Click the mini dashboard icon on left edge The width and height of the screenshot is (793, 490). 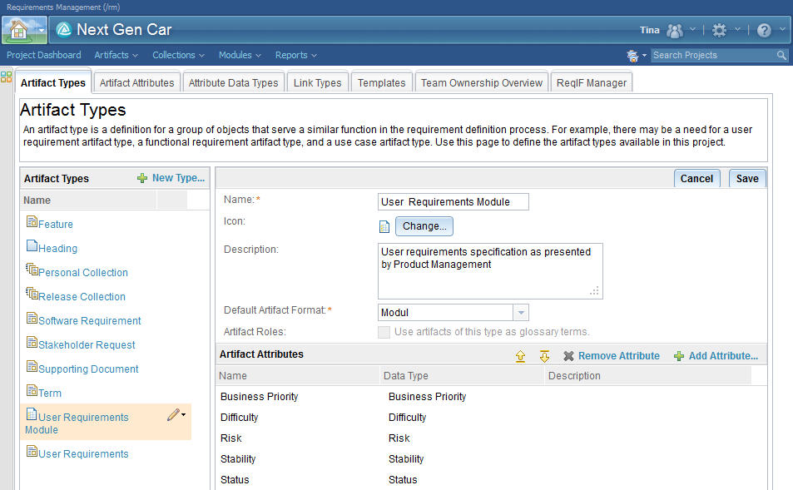pyautogui.click(x=7, y=77)
